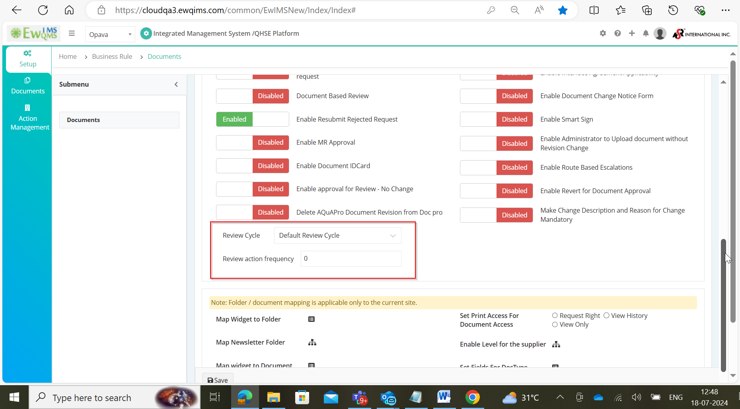The image size is (740, 409).
Task: Click the Review action frequency field
Action: tap(351, 259)
